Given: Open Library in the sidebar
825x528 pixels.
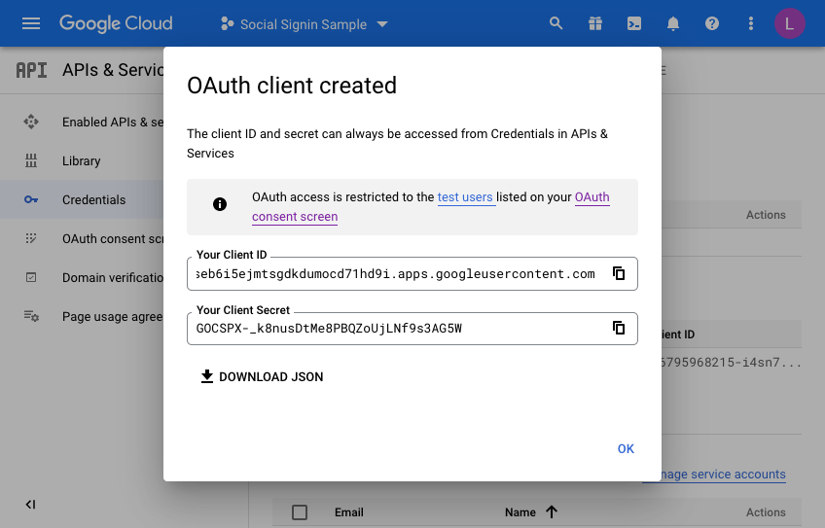Looking at the screenshot, I should tap(81, 160).
